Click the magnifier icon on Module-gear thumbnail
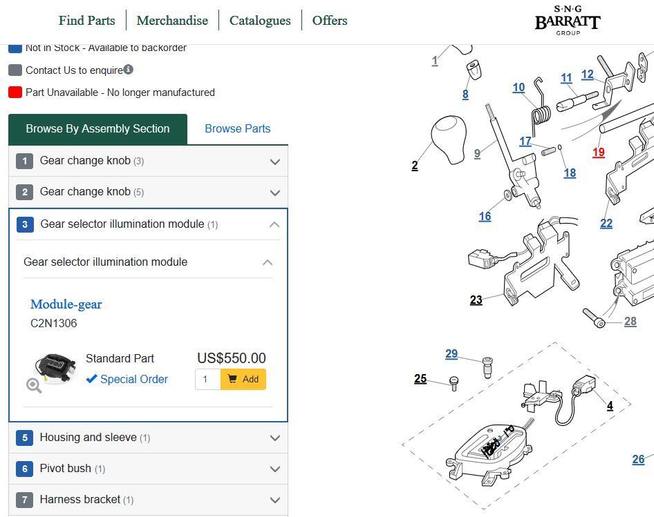This screenshot has width=654, height=517. 34,385
